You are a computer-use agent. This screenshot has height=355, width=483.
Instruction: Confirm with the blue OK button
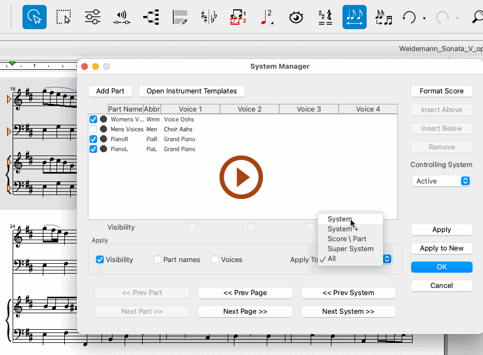point(441,267)
